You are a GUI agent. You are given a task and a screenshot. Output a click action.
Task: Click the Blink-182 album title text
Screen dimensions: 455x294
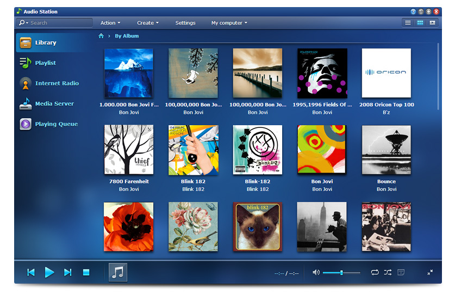pos(258,181)
